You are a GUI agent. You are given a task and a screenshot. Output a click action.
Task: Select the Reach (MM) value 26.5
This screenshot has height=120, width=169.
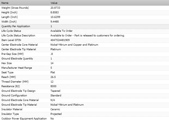(53, 77)
